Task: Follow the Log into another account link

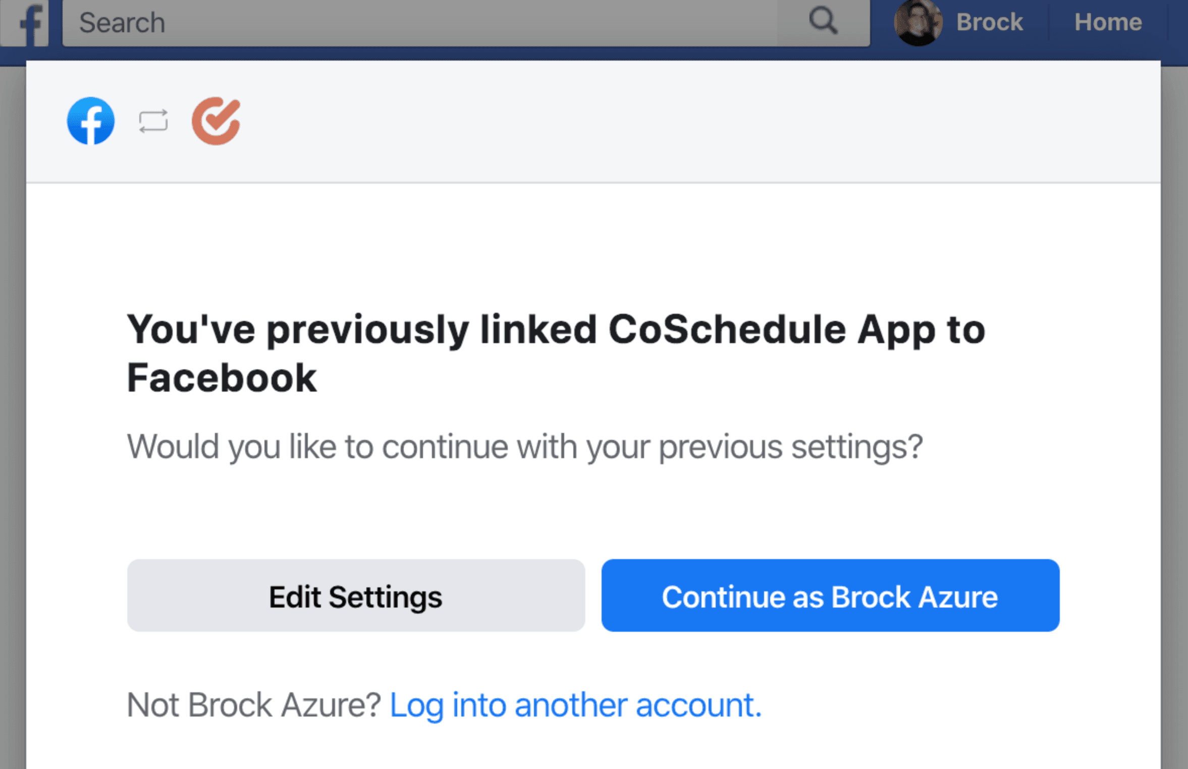Action: tap(575, 705)
